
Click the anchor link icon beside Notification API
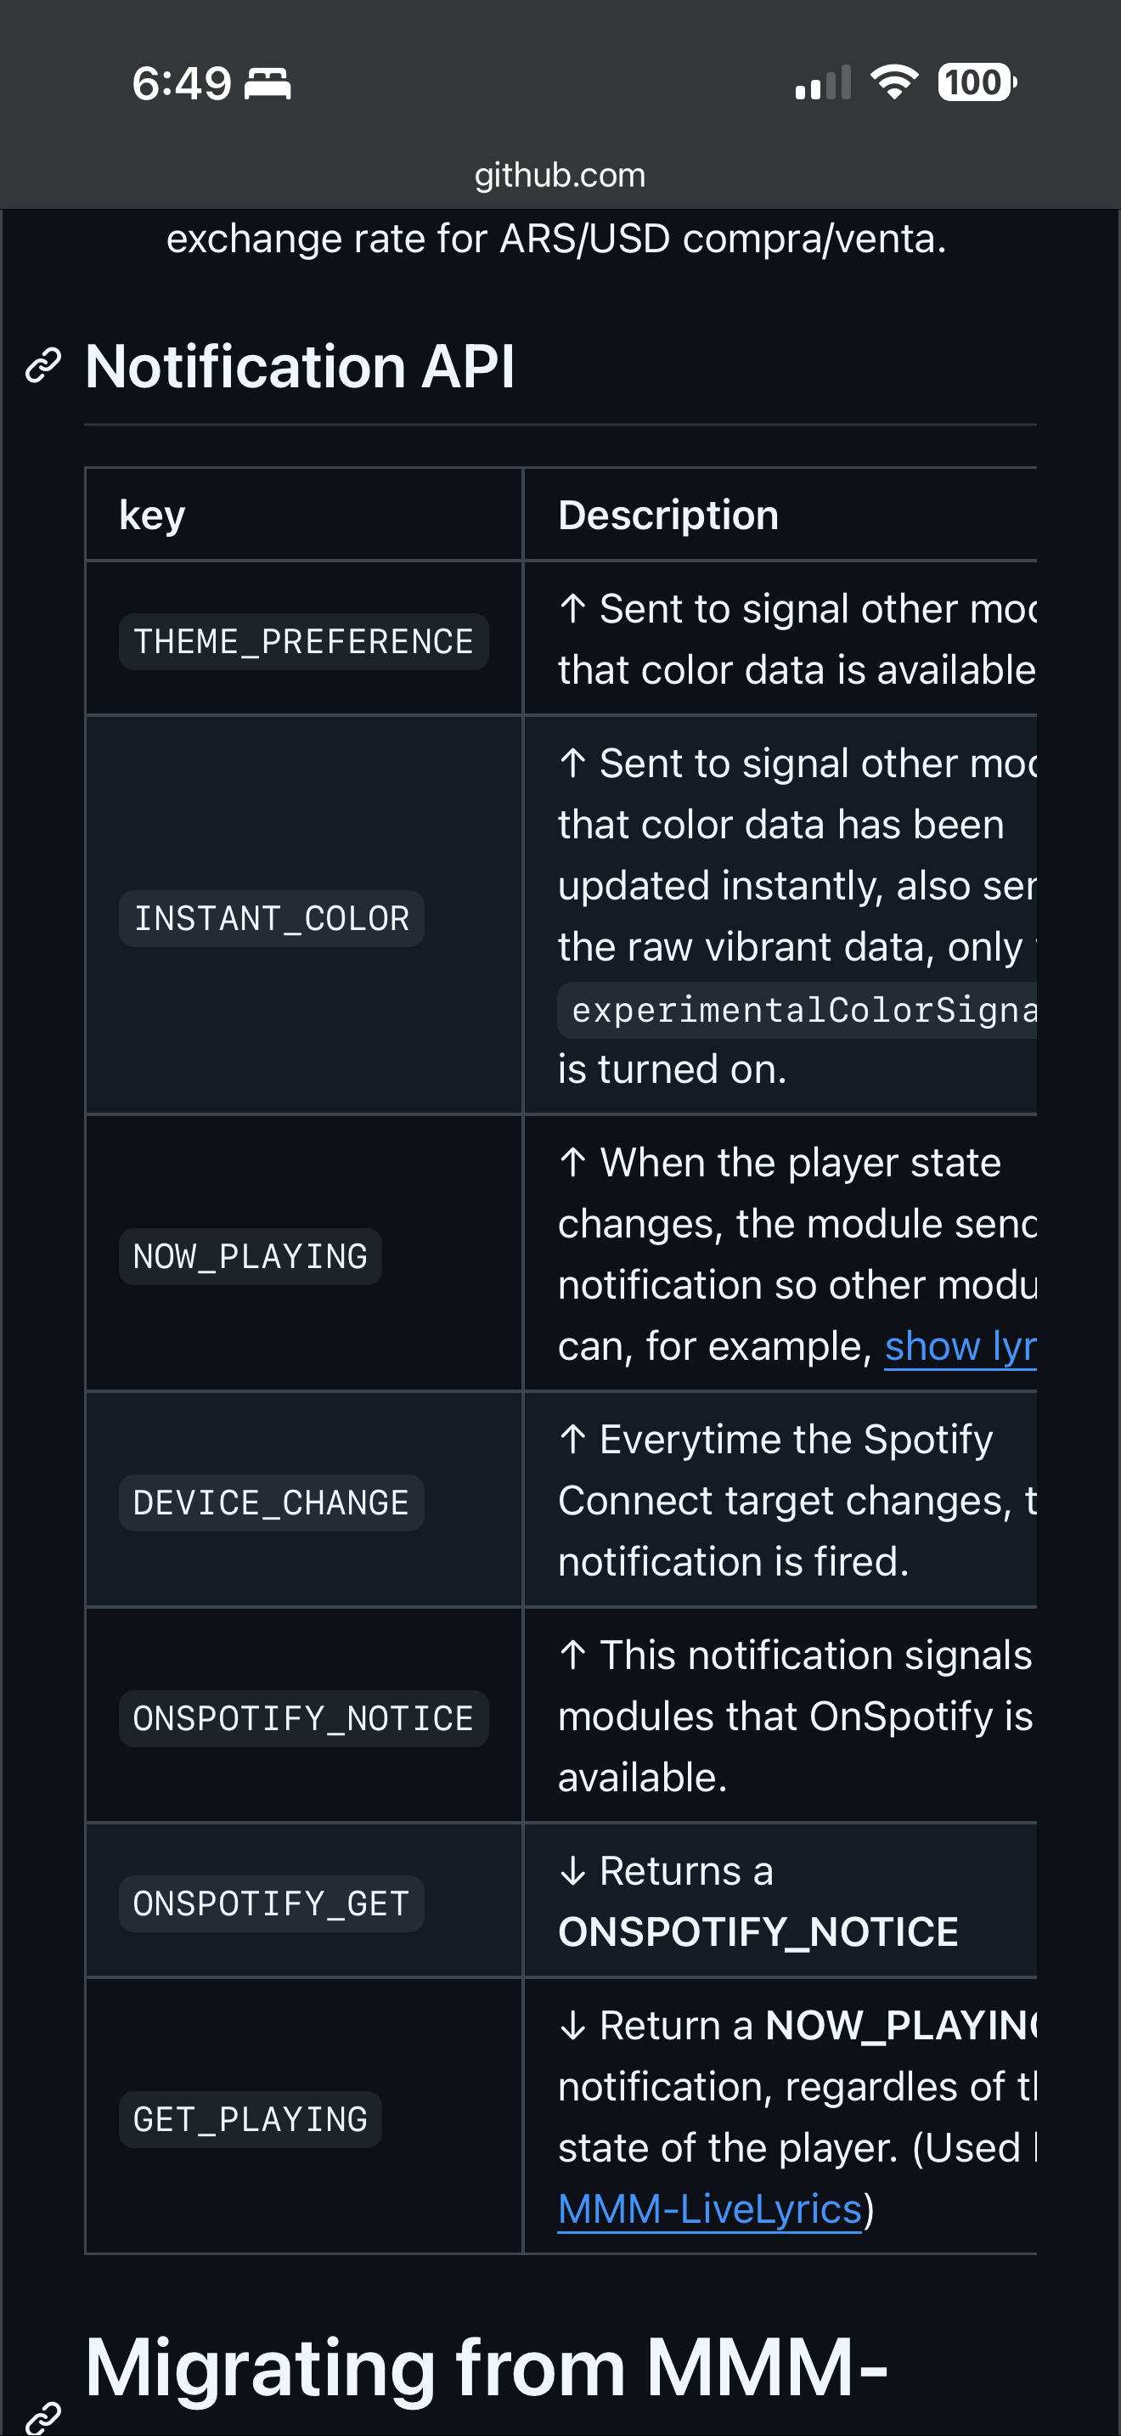42,366
